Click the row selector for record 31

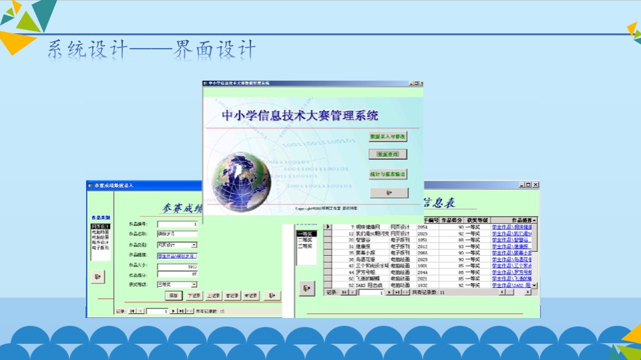(327, 247)
